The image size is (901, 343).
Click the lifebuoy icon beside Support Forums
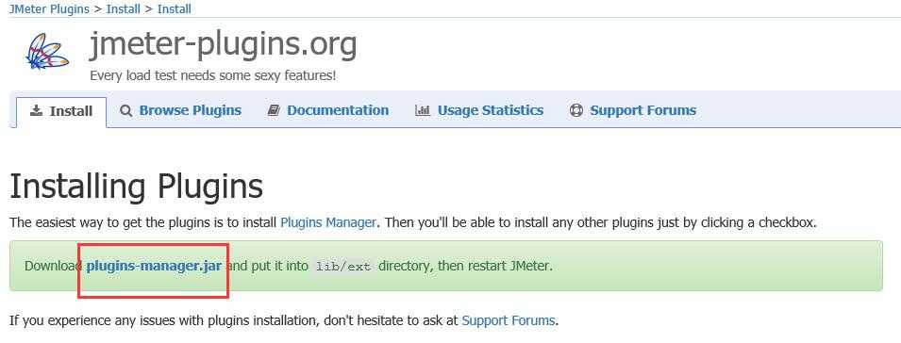coord(576,110)
